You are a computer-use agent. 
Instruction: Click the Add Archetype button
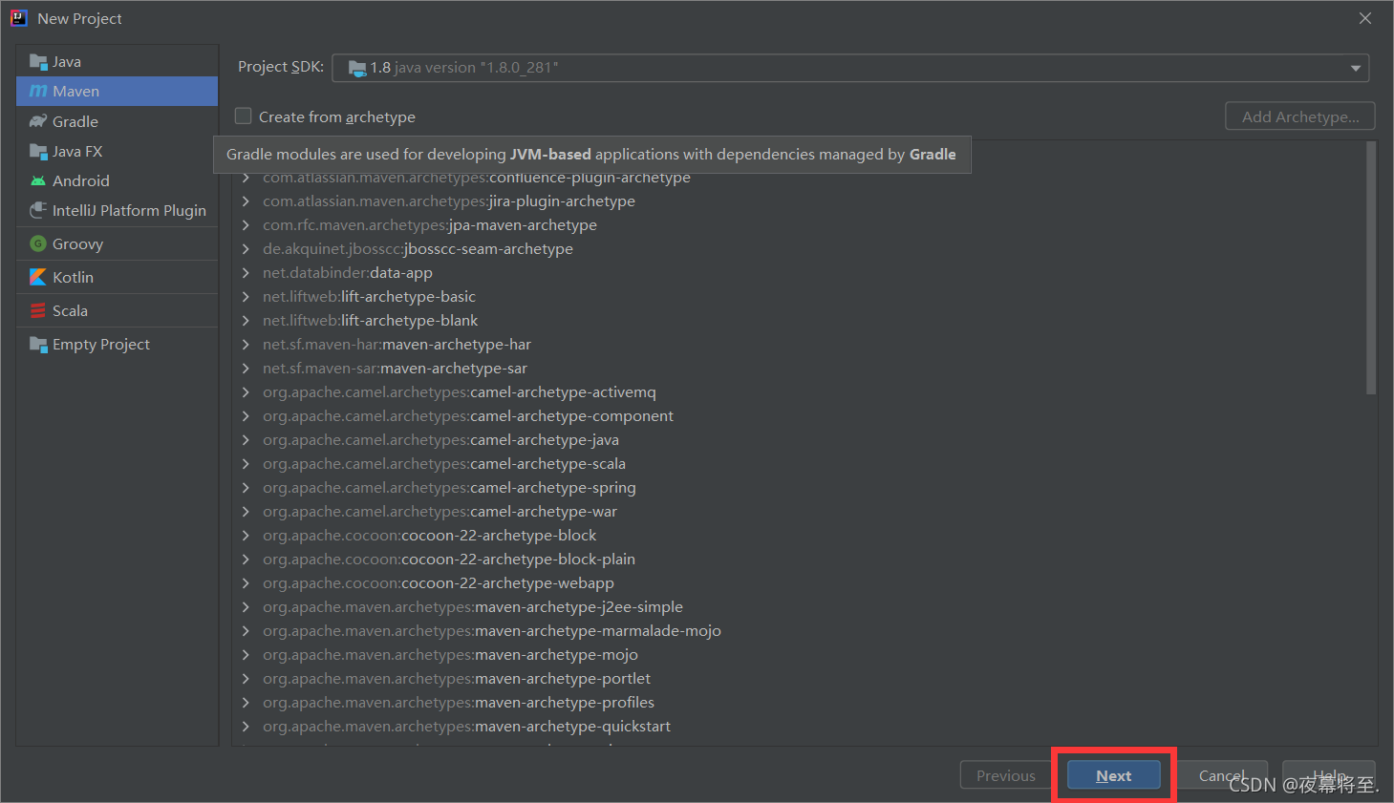pyautogui.click(x=1300, y=116)
